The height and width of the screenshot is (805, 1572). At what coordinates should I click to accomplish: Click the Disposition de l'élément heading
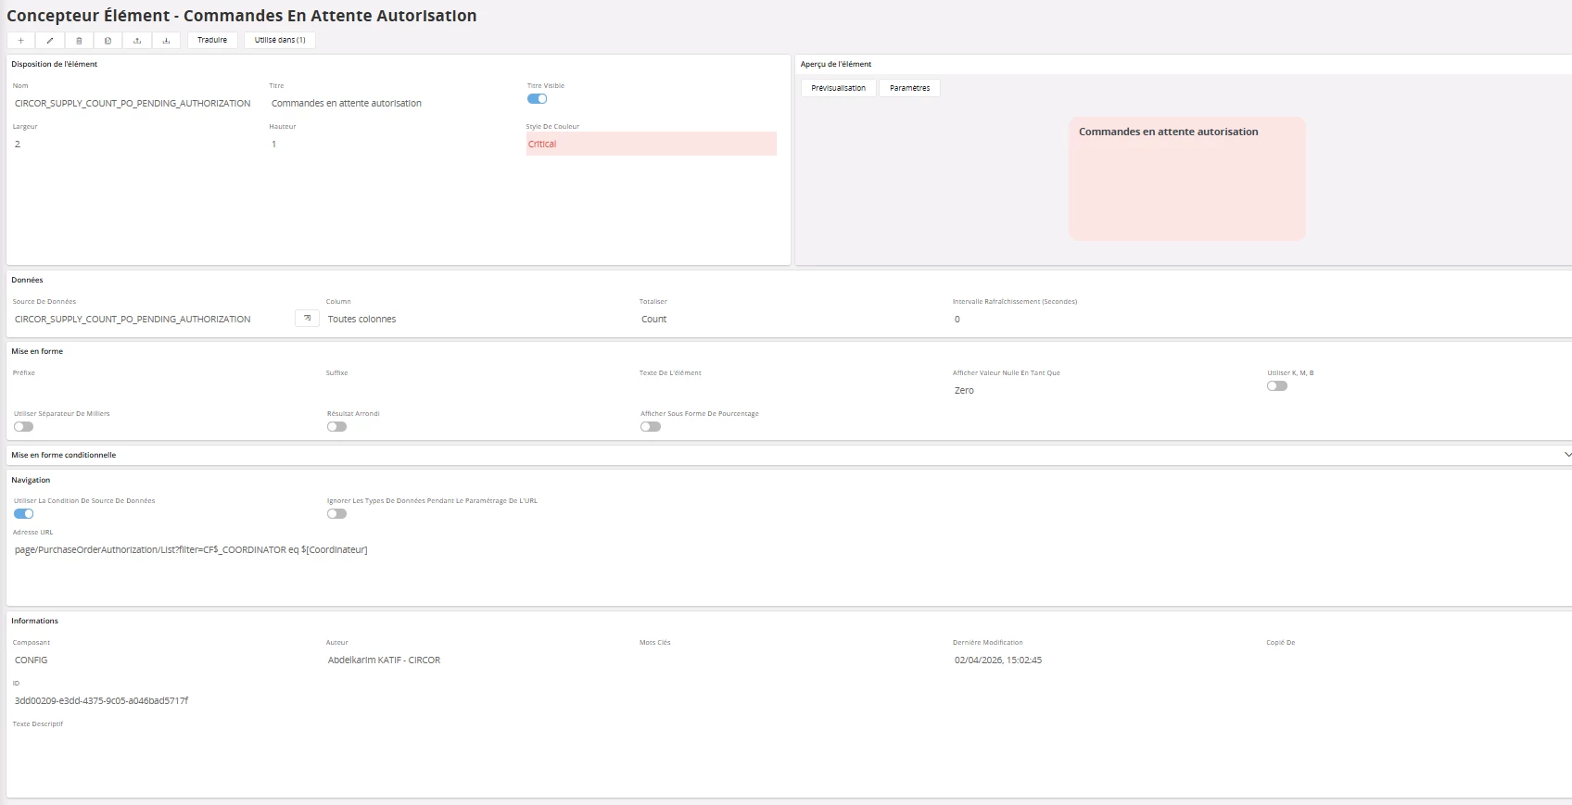point(54,64)
